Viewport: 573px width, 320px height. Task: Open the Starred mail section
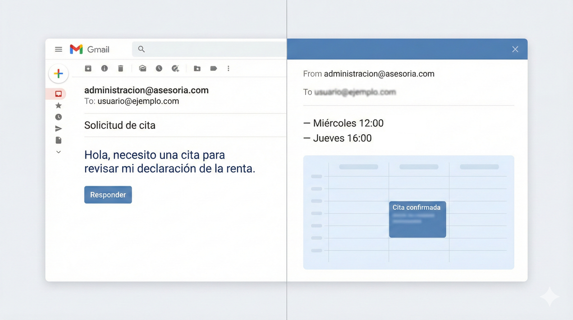[58, 105]
